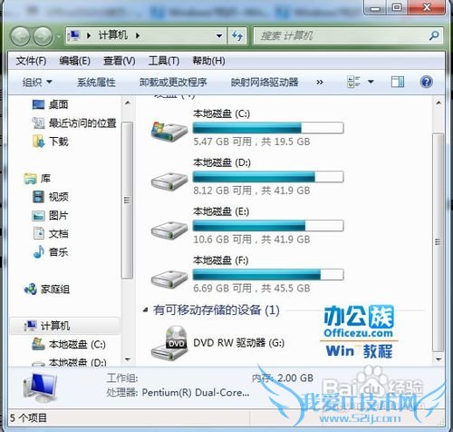Click the D: drive usage bar
The width and height of the screenshot is (453, 432).
point(268,177)
